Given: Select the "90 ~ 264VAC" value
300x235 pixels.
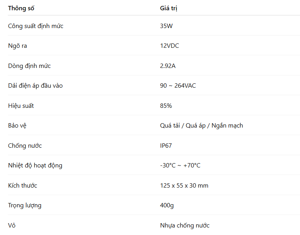Looking at the screenshot, I should click(178, 86).
